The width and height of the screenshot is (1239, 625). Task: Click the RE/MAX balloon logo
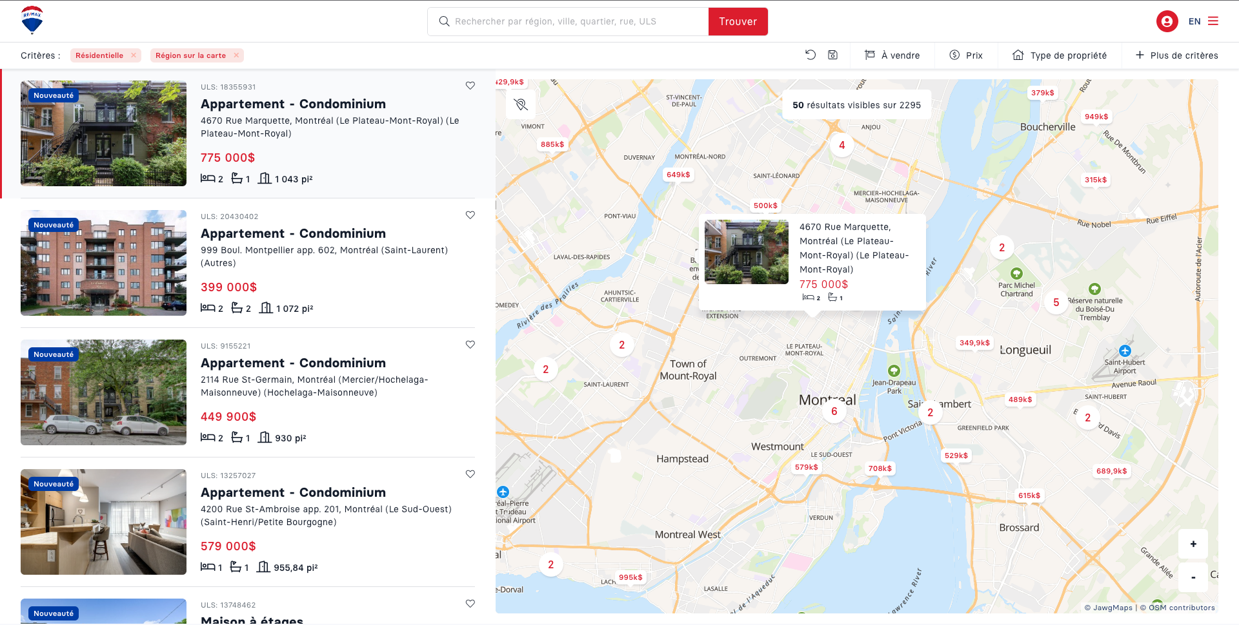click(x=32, y=20)
